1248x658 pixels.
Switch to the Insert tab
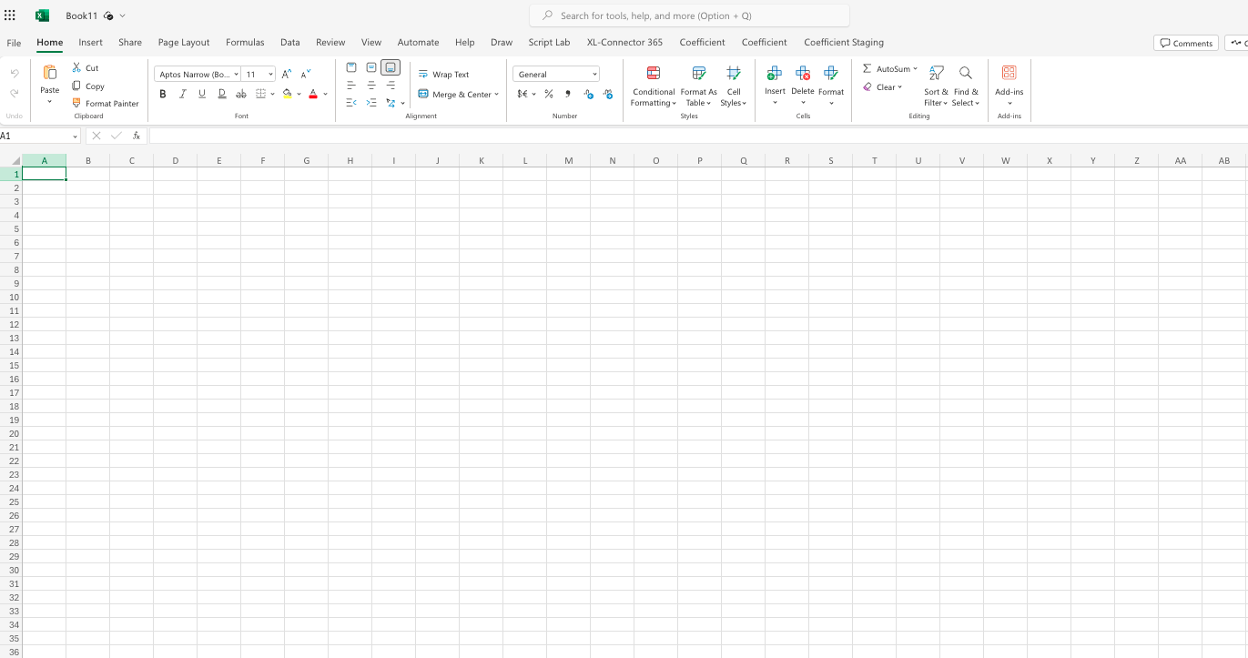[90, 42]
